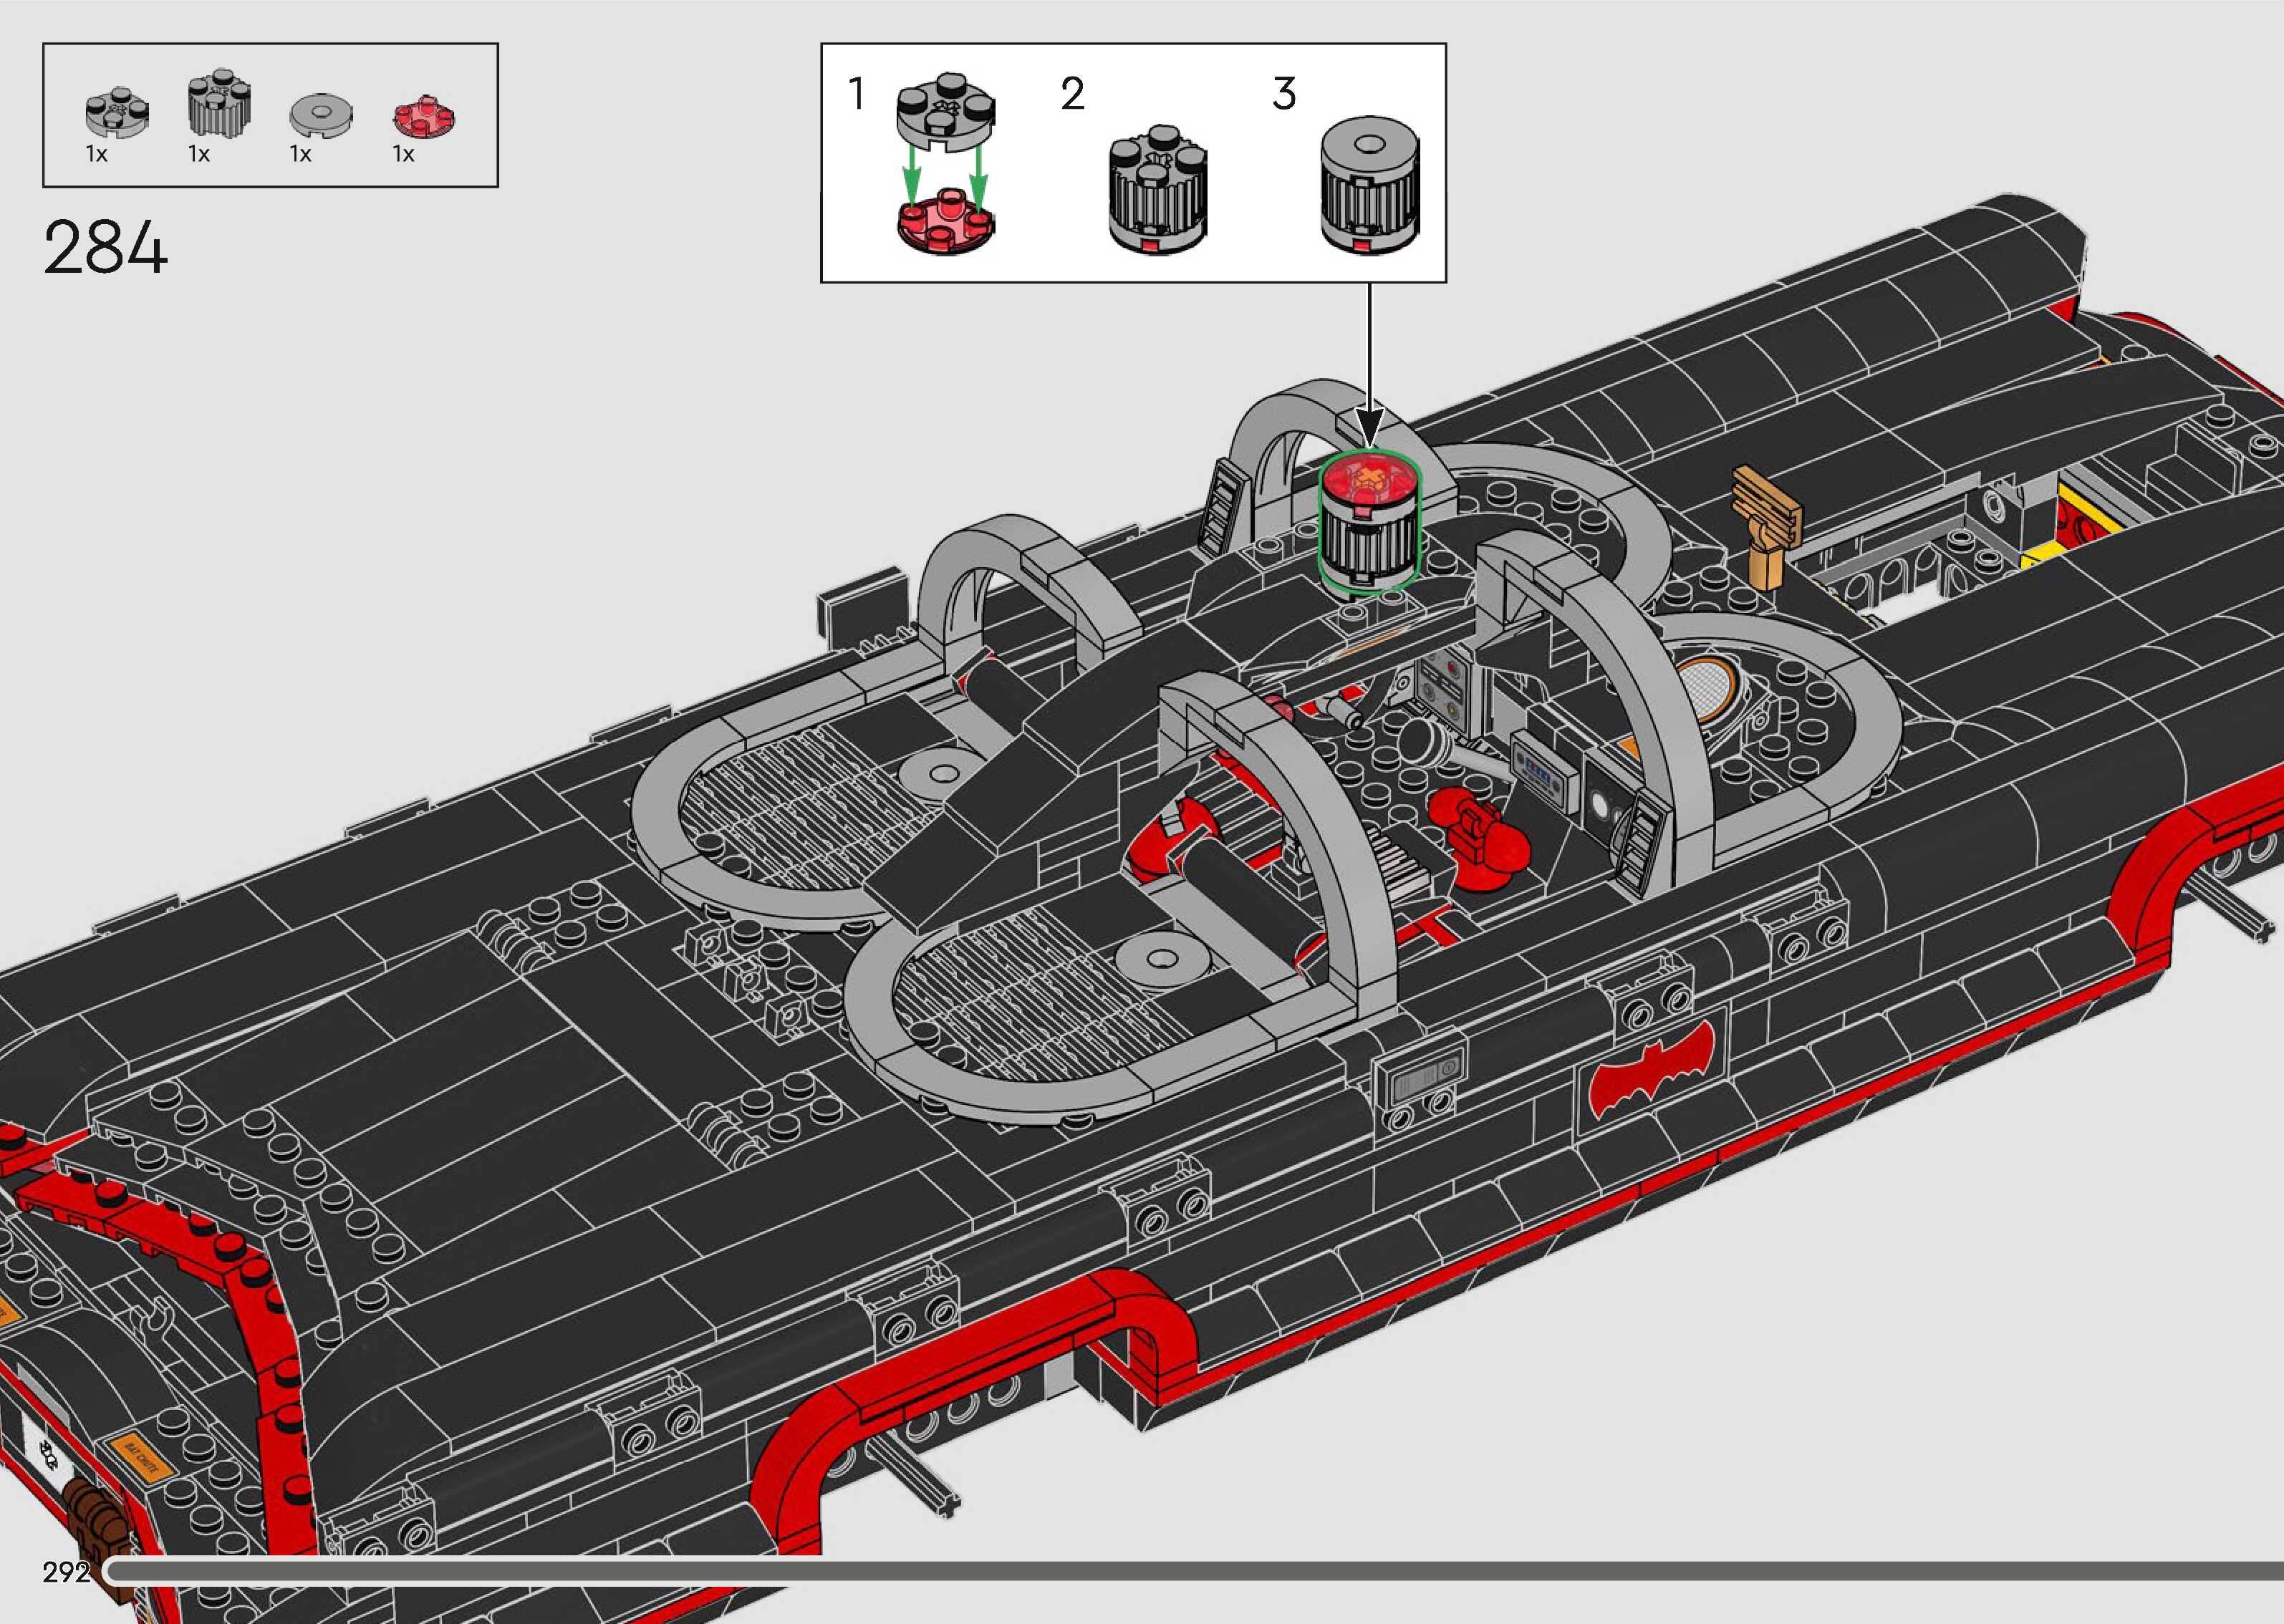Image resolution: width=2284 pixels, height=1624 pixels.
Task: Click page number 292
Action: [66, 1572]
